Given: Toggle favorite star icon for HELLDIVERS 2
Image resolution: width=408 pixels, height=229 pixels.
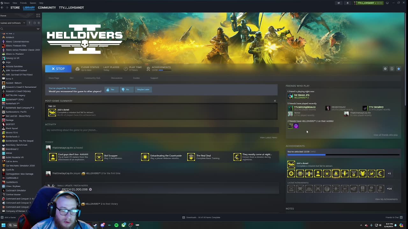Looking at the screenshot, I should 398,69.
